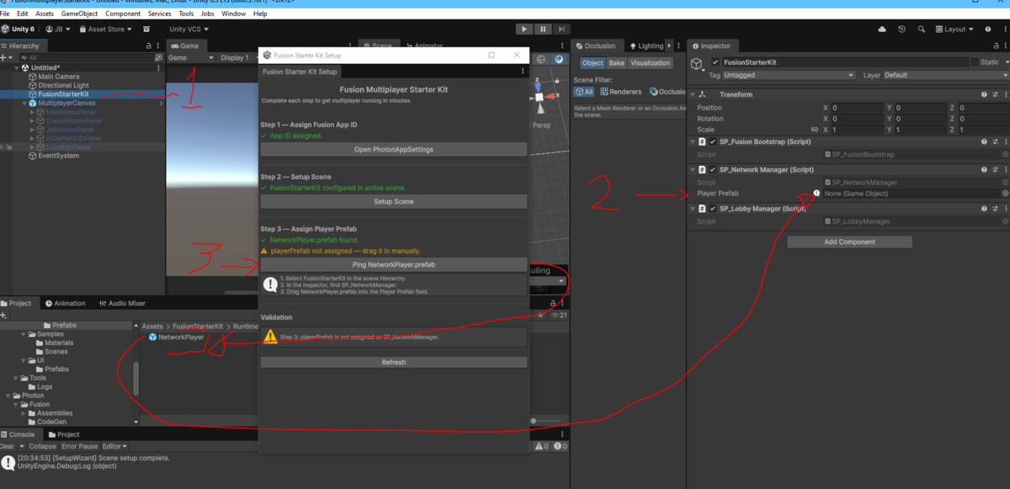Image resolution: width=1010 pixels, height=489 pixels.
Task: Click the Refresh button in setup window
Action: pos(393,362)
